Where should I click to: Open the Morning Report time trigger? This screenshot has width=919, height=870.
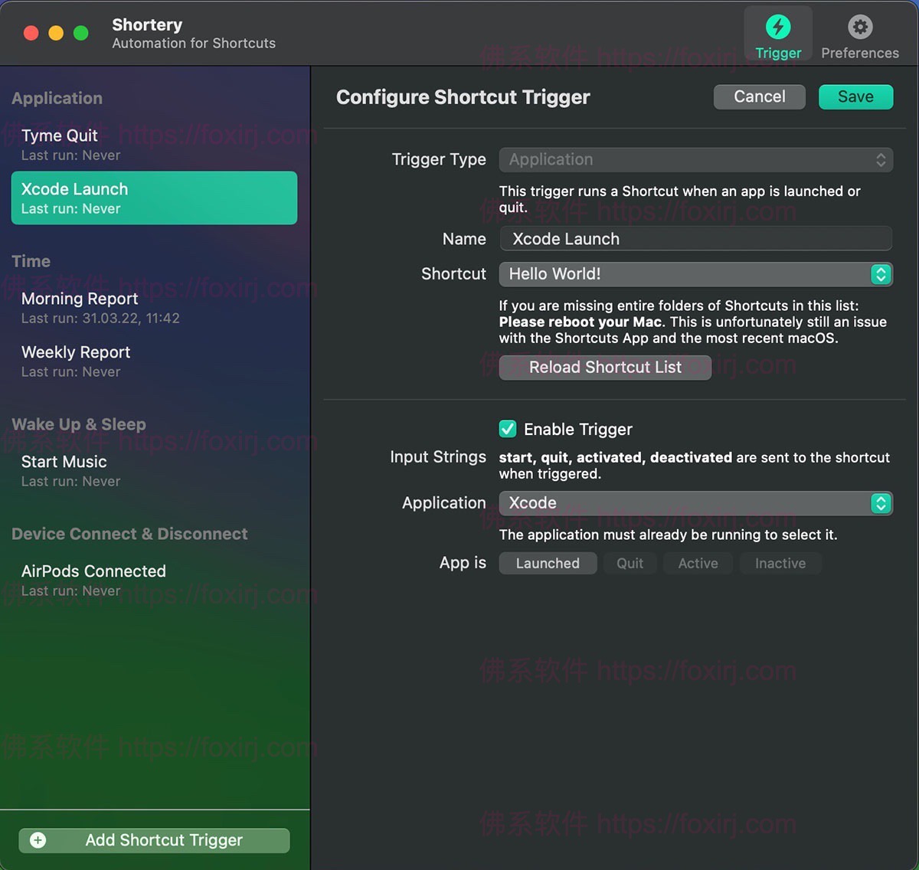tap(153, 307)
